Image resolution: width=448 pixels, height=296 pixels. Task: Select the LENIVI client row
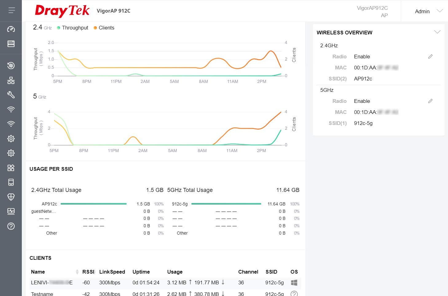pyautogui.click(x=52, y=282)
